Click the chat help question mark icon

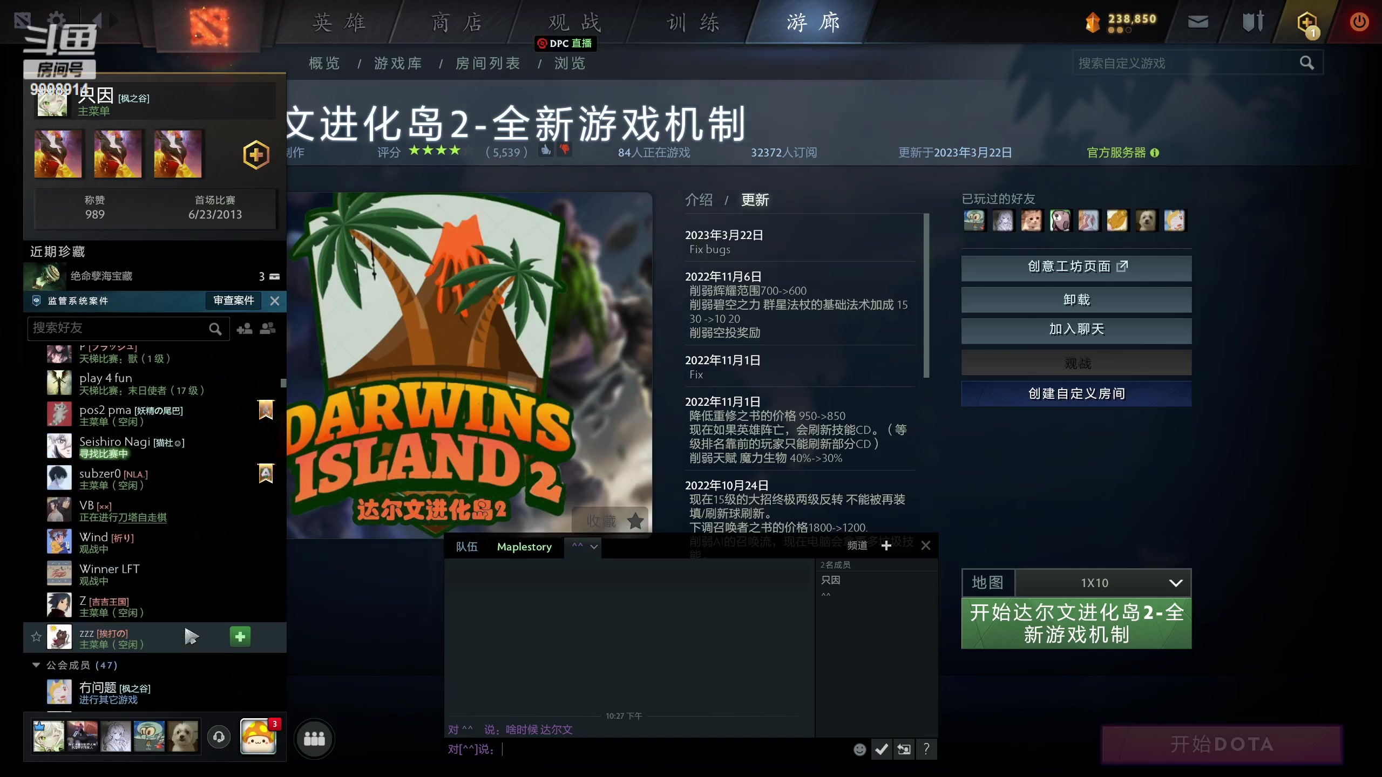click(926, 749)
